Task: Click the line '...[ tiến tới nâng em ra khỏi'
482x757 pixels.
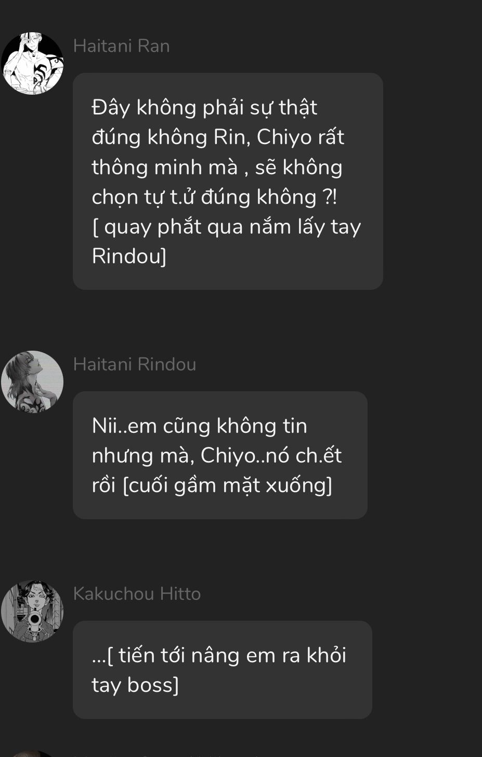Action: point(219,656)
